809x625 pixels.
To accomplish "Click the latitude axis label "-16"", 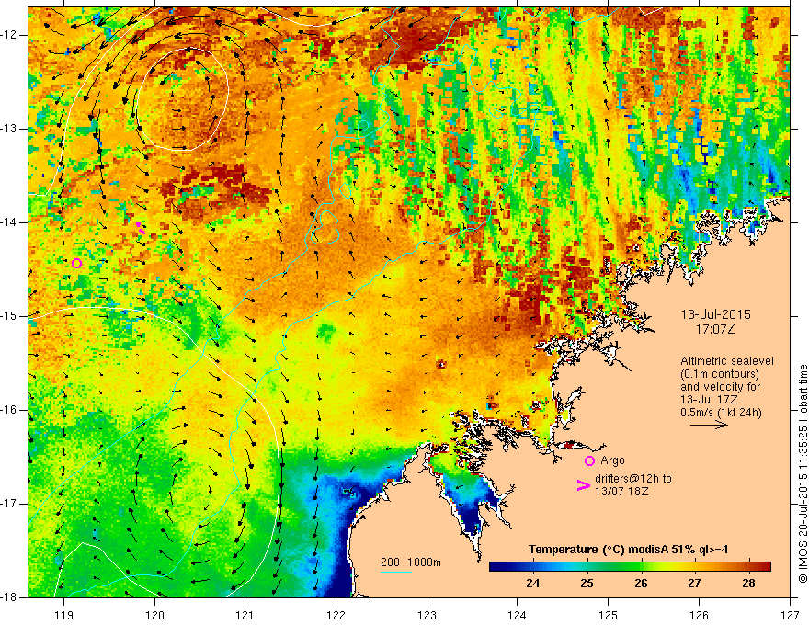I will (x=9, y=410).
